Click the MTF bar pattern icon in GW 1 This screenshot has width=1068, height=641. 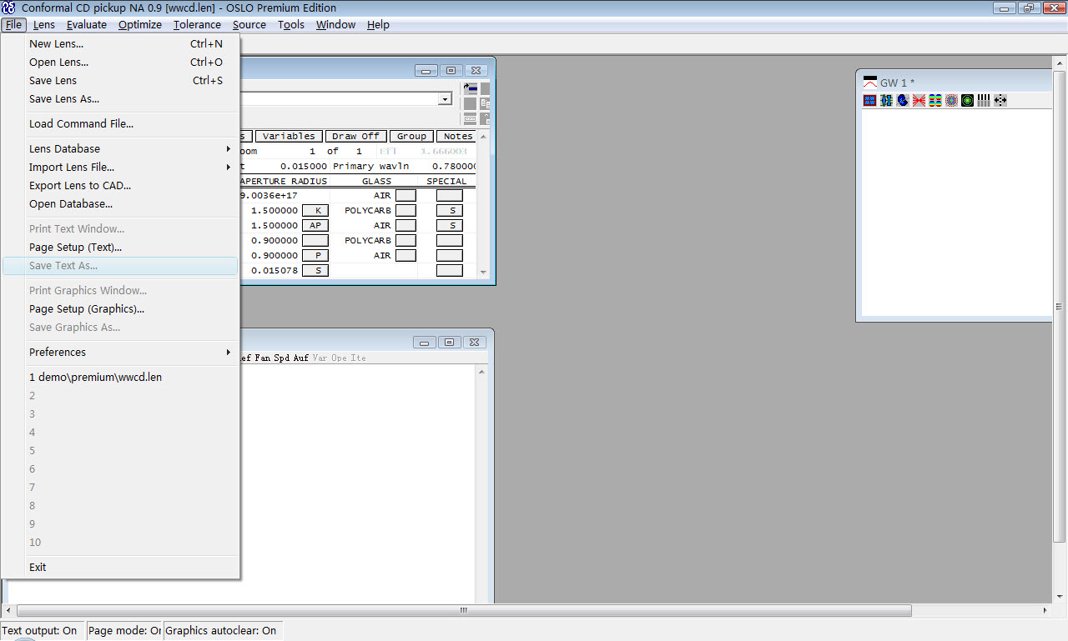click(984, 100)
